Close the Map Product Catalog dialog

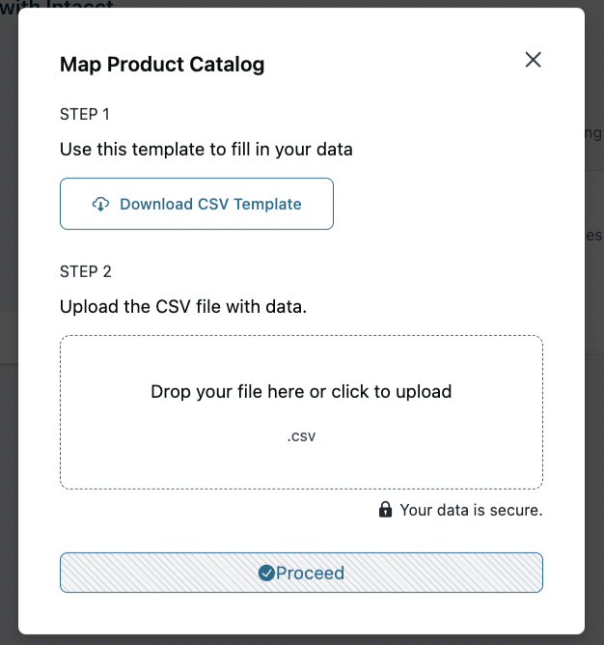(533, 60)
